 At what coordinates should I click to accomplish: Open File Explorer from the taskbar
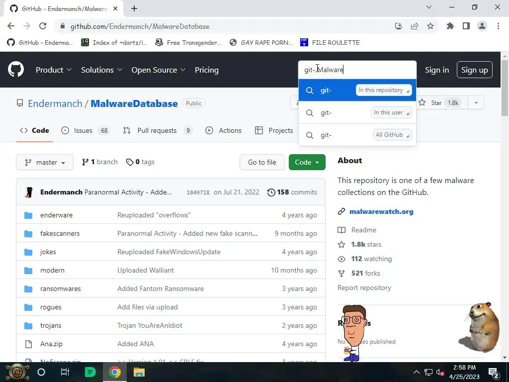(x=139, y=372)
